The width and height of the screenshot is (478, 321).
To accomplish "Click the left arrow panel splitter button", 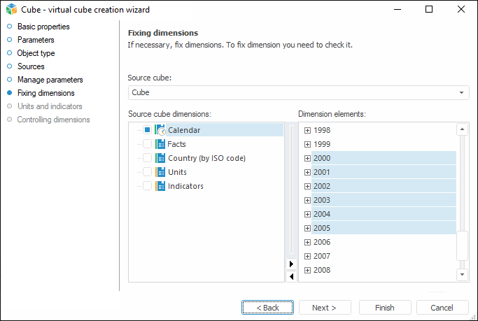I will [x=292, y=277].
